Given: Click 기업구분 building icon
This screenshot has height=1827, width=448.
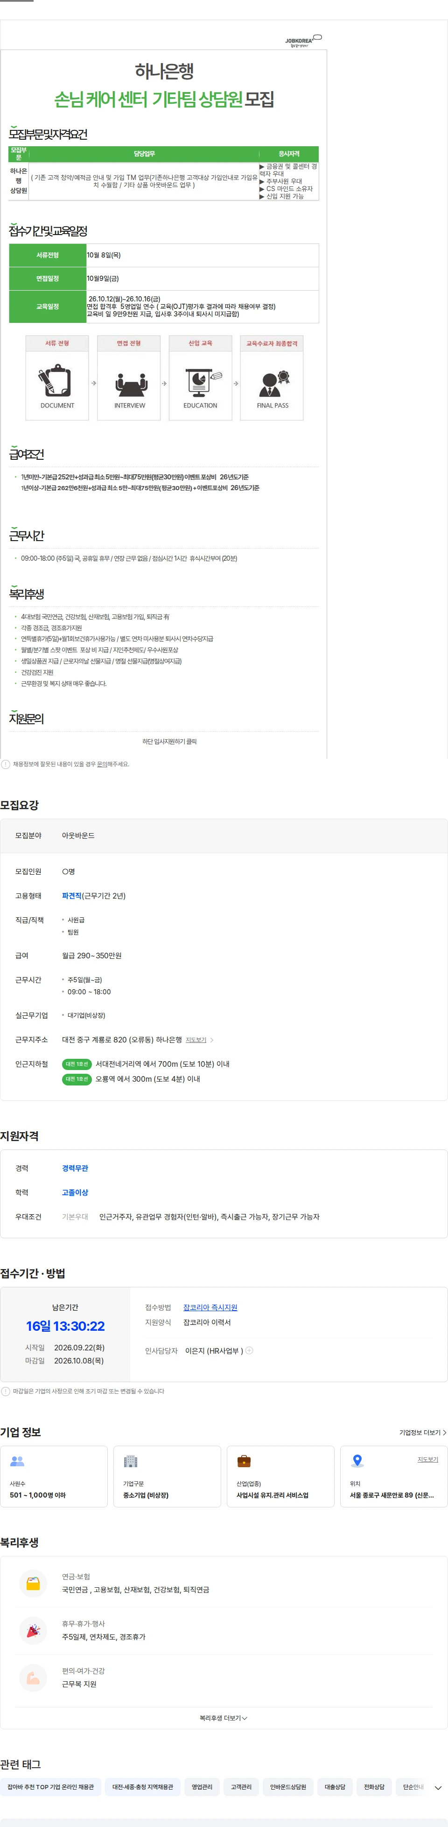Looking at the screenshot, I should 130,1461.
